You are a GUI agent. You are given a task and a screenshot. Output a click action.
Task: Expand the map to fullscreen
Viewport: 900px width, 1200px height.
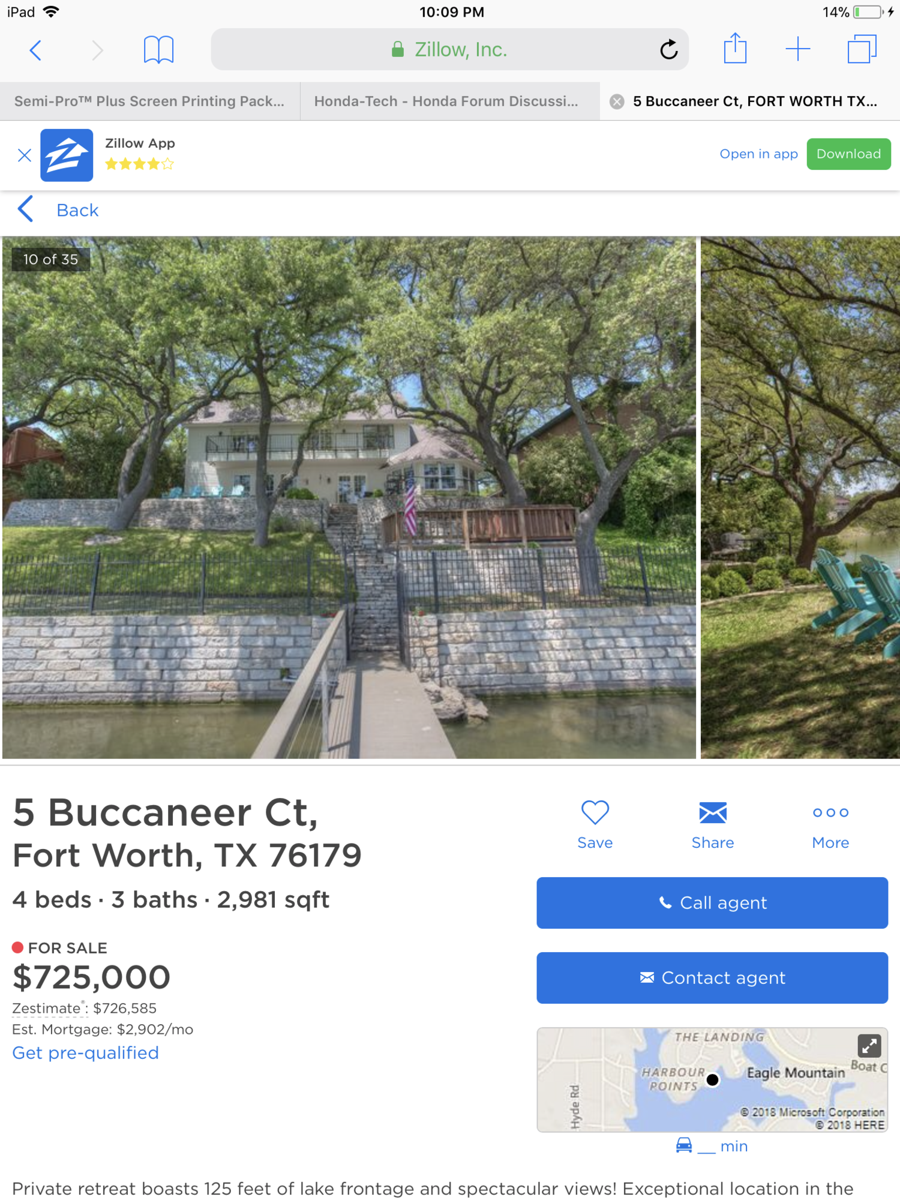coord(869,1046)
